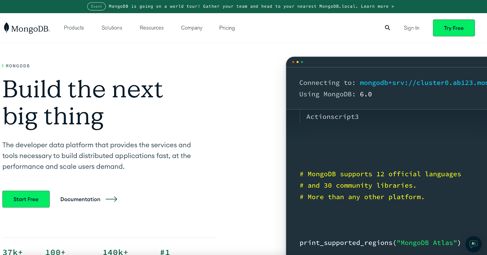This screenshot has width=487, height=255.
Task: Expand the Products navigation menu
Action: 74,28
